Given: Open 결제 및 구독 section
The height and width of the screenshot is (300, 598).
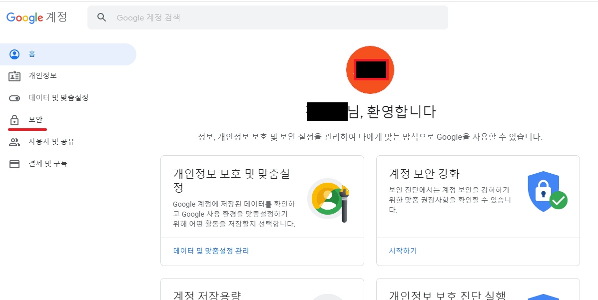Looking at the screenshot, I should coord(48,164).
